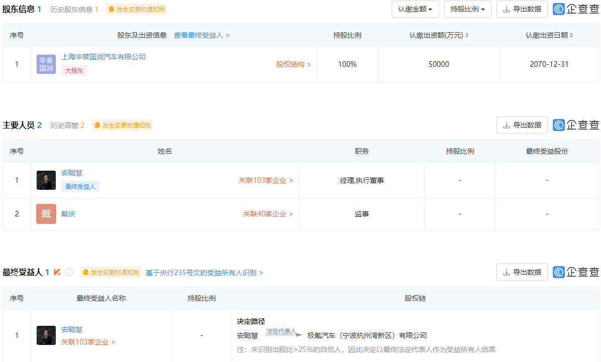Image resolution: width=601 pixels, height=362 pixels.
Task: Switch to 历史高管 tab
Action: [67, 125]
